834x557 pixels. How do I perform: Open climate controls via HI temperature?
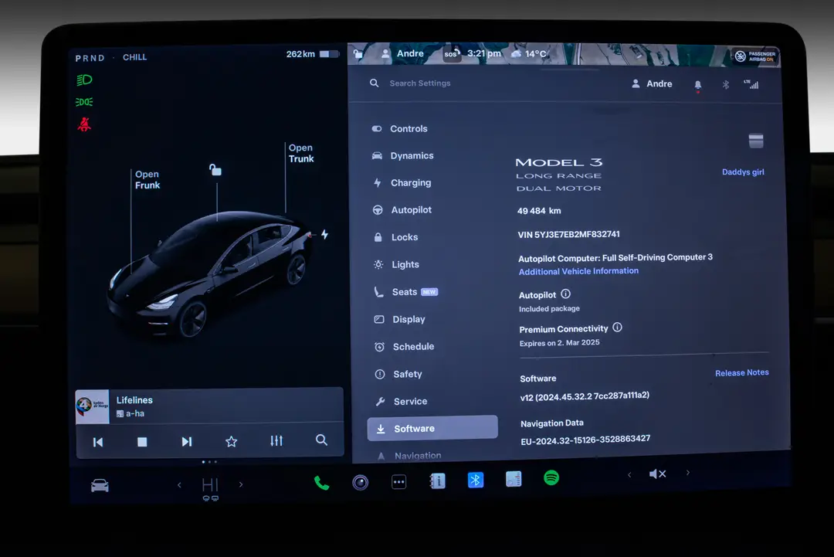210,484
